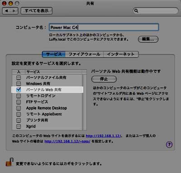Click the yellow minimize window button
The height and width of the screenshot is (173, 181).
pos(11,3)
